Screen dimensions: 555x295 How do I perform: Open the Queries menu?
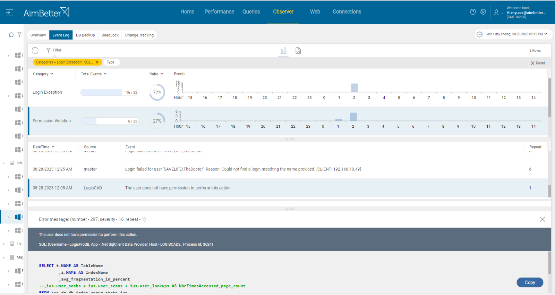coord(251,12)
